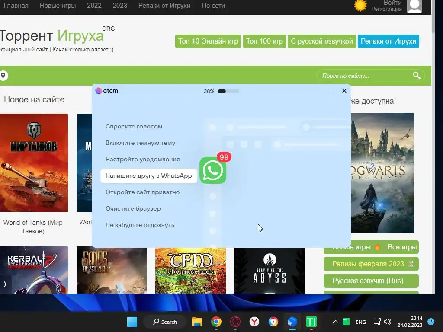This screenshot has height=332, width=443.
Task: Open Surviving the Abyss thumbnail
Action: click(270, 271)
